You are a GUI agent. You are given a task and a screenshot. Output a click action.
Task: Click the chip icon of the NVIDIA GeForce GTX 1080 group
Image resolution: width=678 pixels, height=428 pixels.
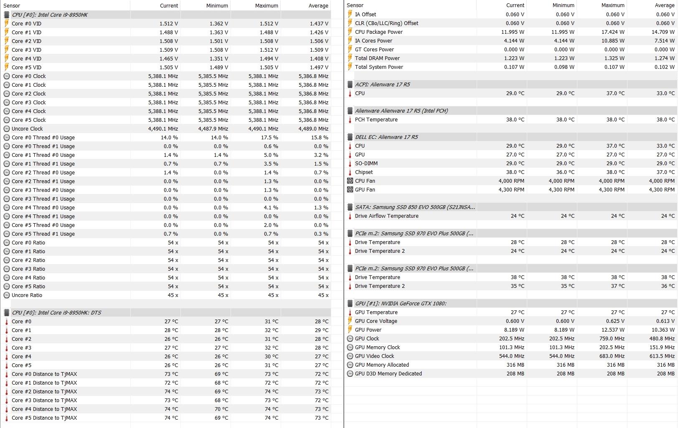tap(350, 303)
